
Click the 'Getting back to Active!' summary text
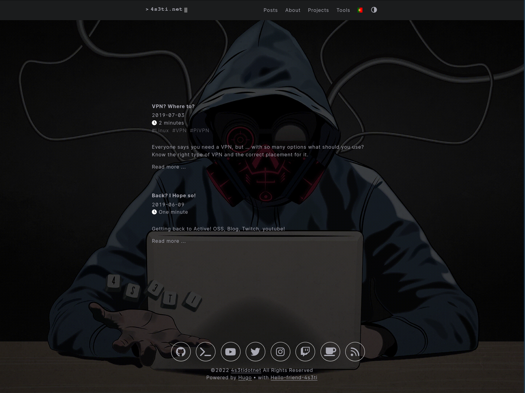point(218,229)
